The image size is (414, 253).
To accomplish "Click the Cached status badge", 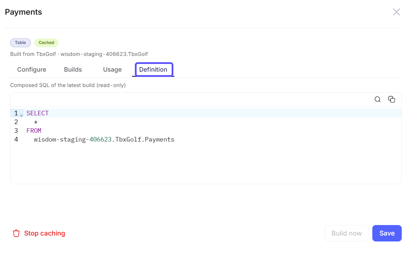I will click(46, 43).
